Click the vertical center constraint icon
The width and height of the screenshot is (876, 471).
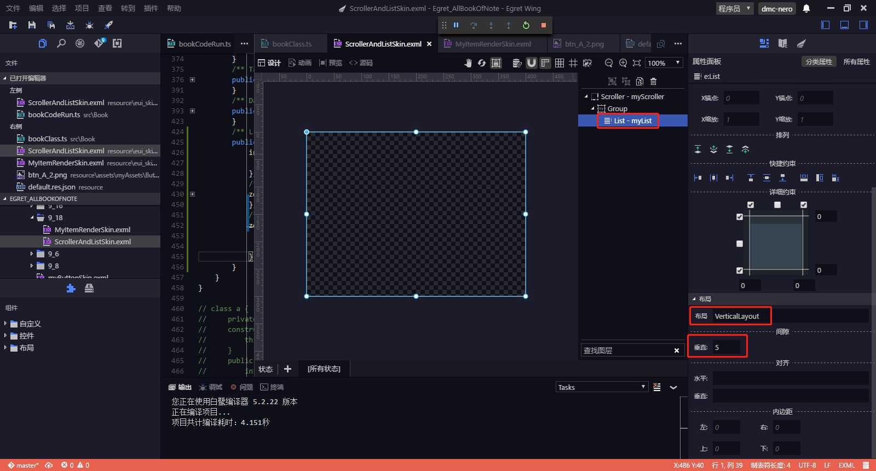(x=766, y=177)
